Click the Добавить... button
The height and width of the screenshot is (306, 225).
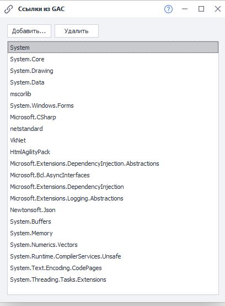point(29,31)
